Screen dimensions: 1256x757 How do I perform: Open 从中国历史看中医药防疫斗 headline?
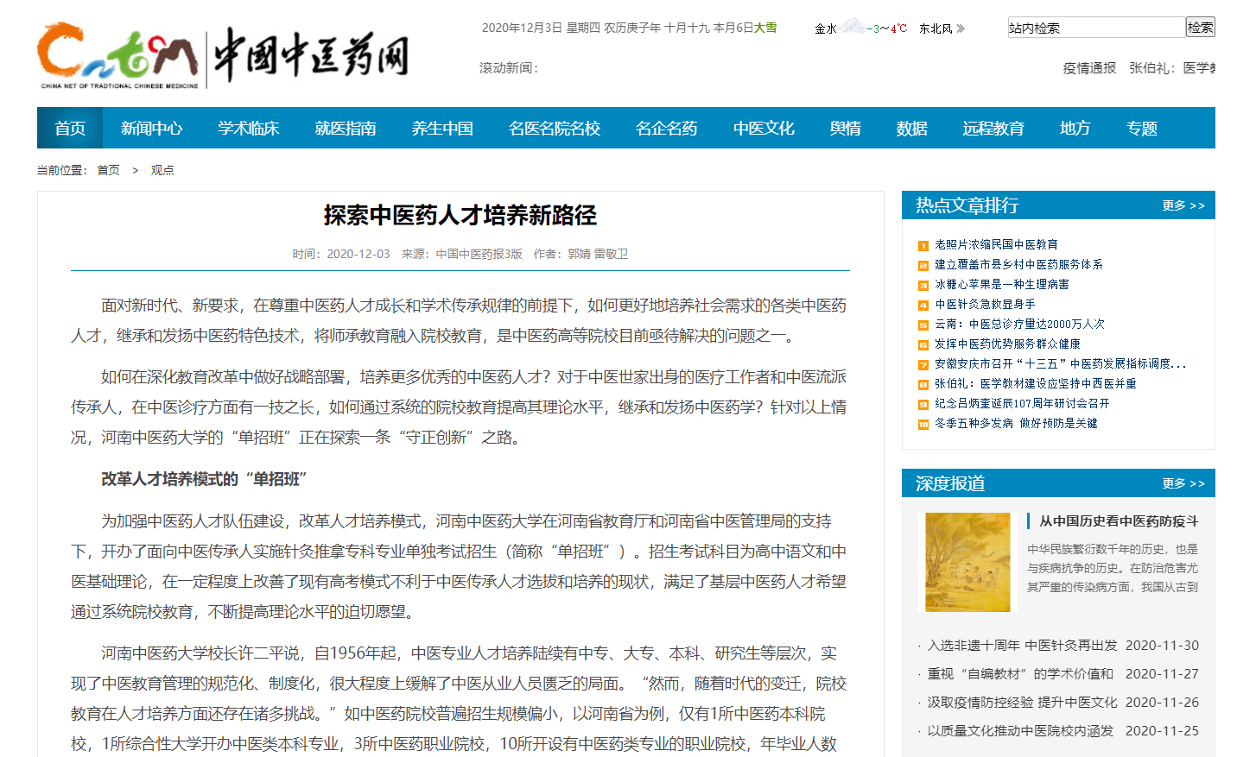coord(1118,521)
